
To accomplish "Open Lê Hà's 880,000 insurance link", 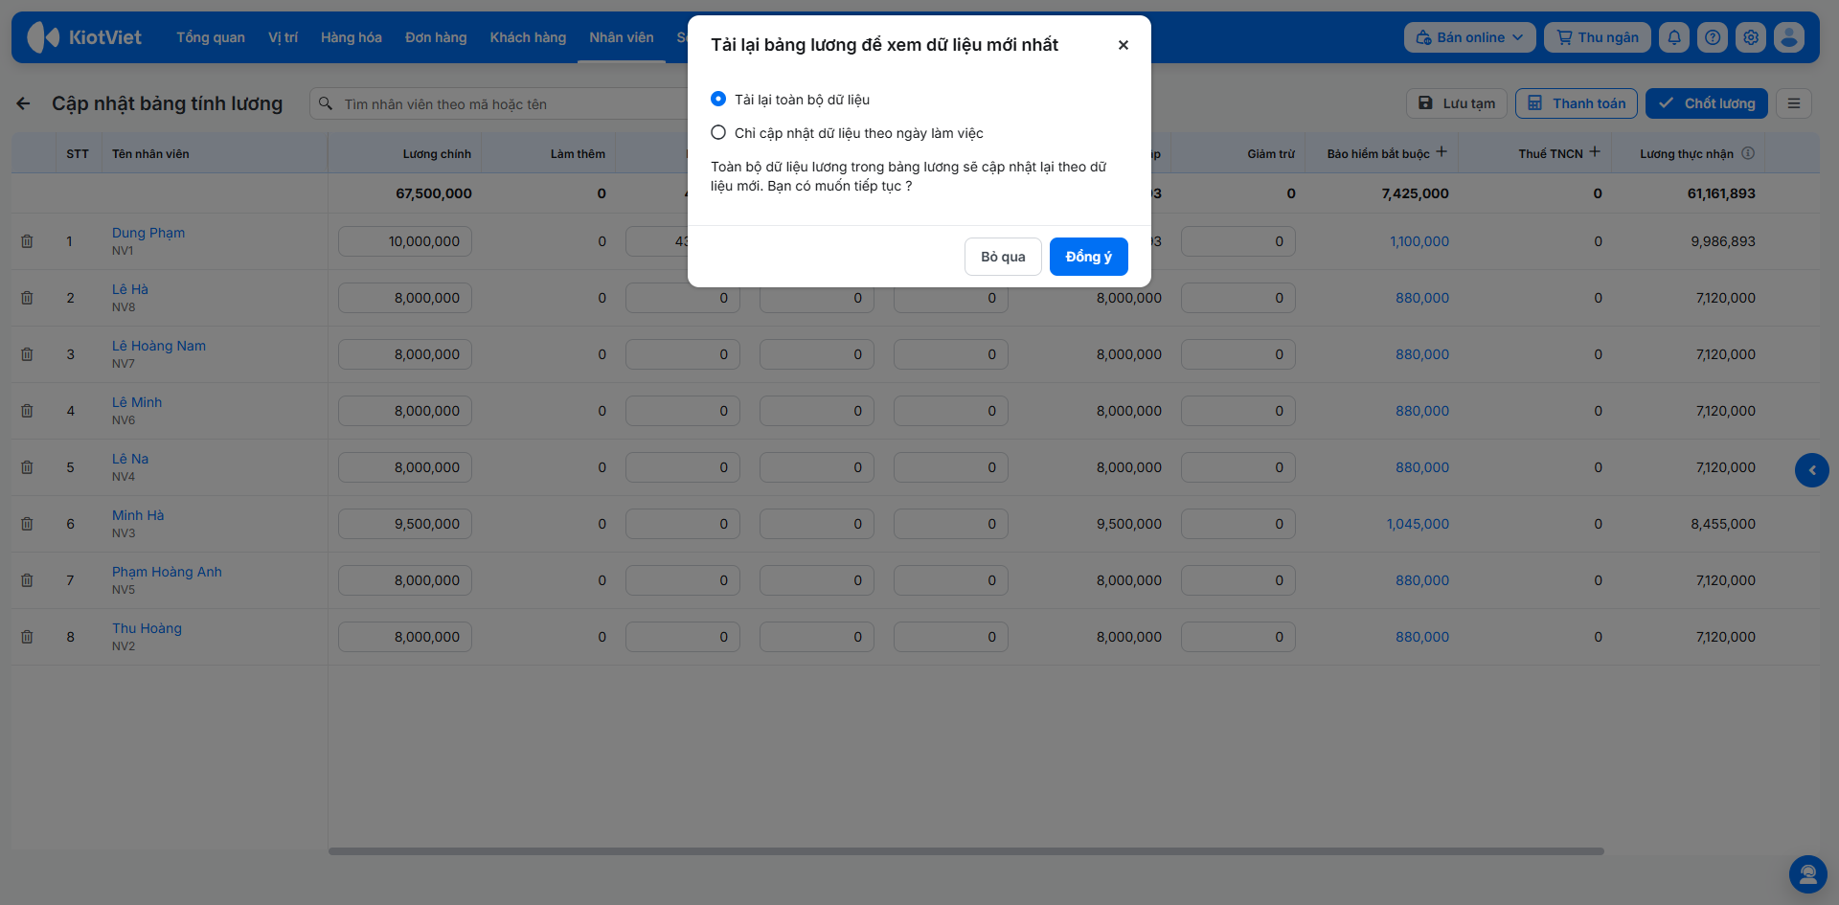I will [1422, 298].
